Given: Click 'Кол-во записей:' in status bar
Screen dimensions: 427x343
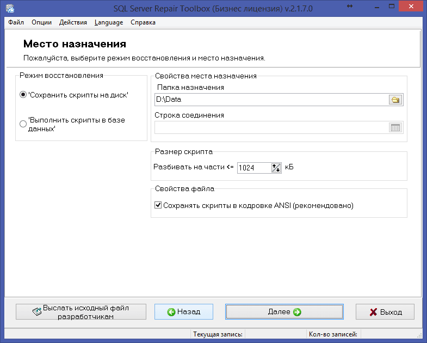Looking at the screenshot, I should (x=333, y=334).
